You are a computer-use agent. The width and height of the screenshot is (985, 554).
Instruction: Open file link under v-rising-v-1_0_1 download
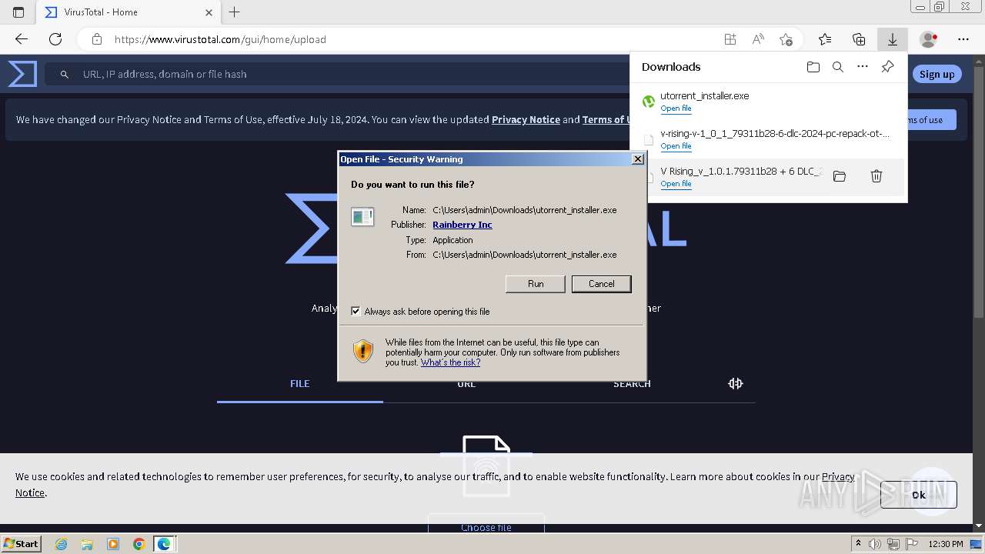pyautogui.click(x=676, y=146)
